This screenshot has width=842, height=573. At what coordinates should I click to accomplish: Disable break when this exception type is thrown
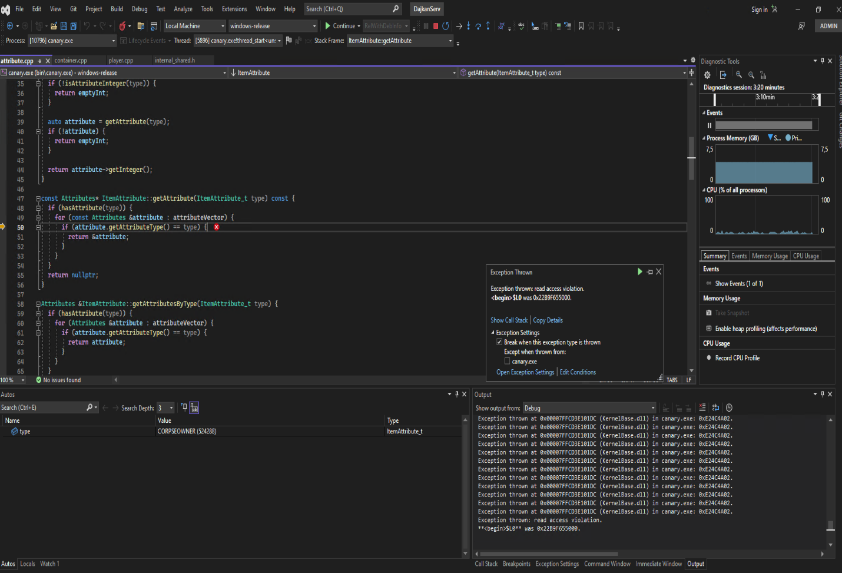pos(499,342)
